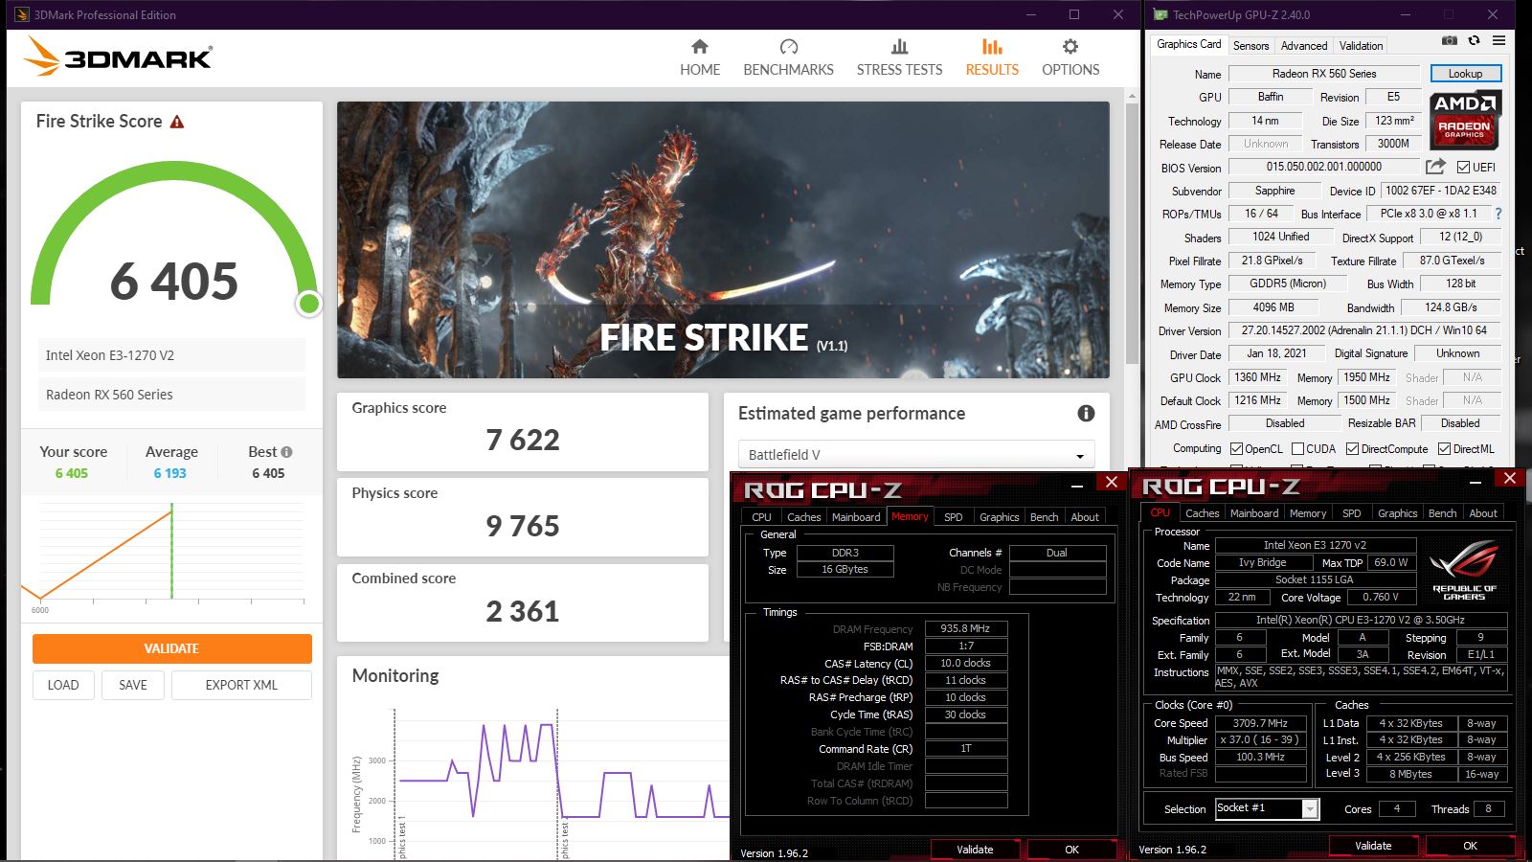Select Graphics Card tab in GPU-Z
The width and height of the screenshot is (1532, 862).
coord(1188,44)
